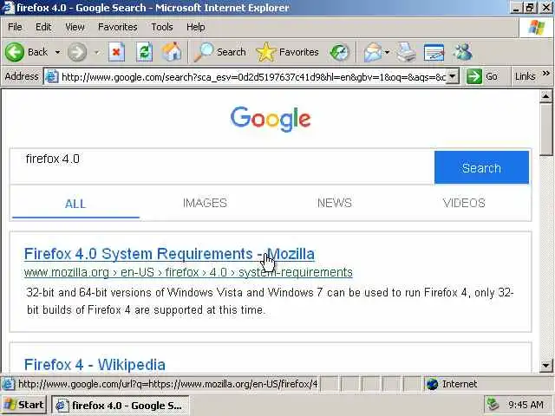Screen dimensions: 555x416
Task: Switch to the NEWS tab
Action: point(335,203)
